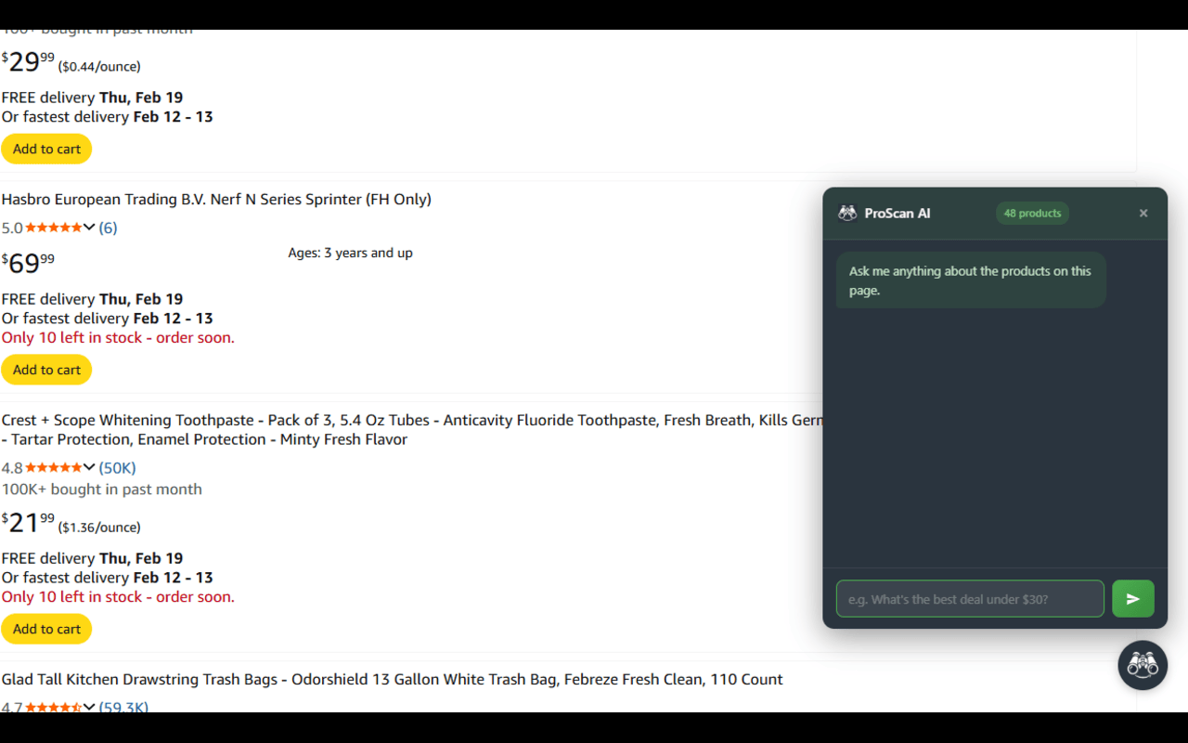Click "Only 10 left in stock" under Nerf Sprinter
Image resolution: width=1188 pixels, height=743 pixels.
tap(118, 337)
